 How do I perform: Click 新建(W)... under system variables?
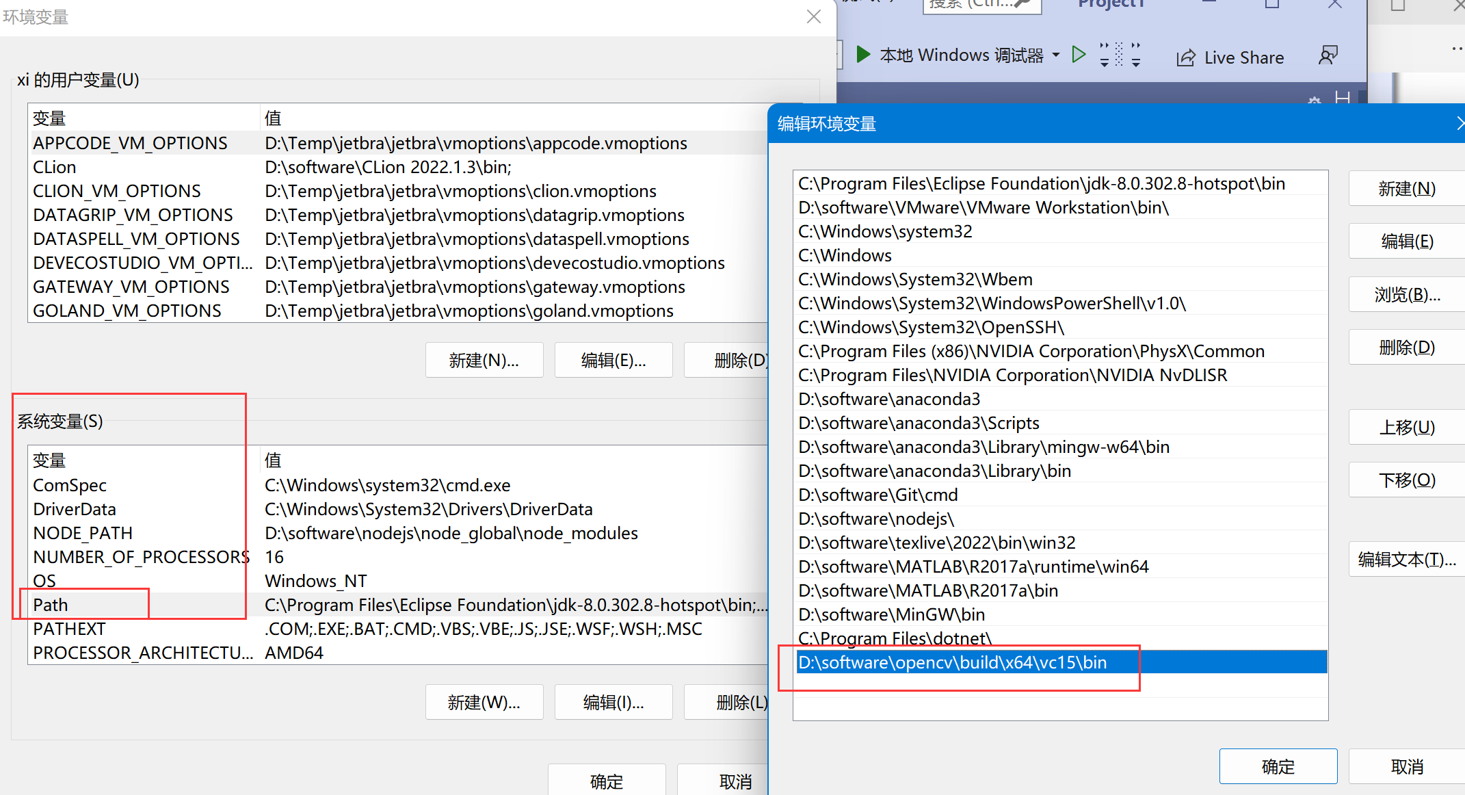pyautogui.click(x=484, y=702)
